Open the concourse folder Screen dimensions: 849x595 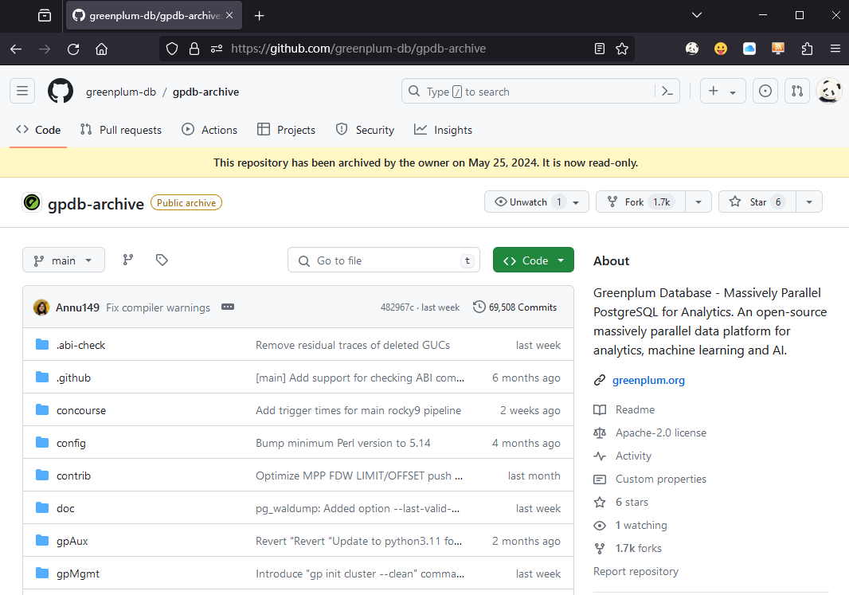tap(81, 410)
